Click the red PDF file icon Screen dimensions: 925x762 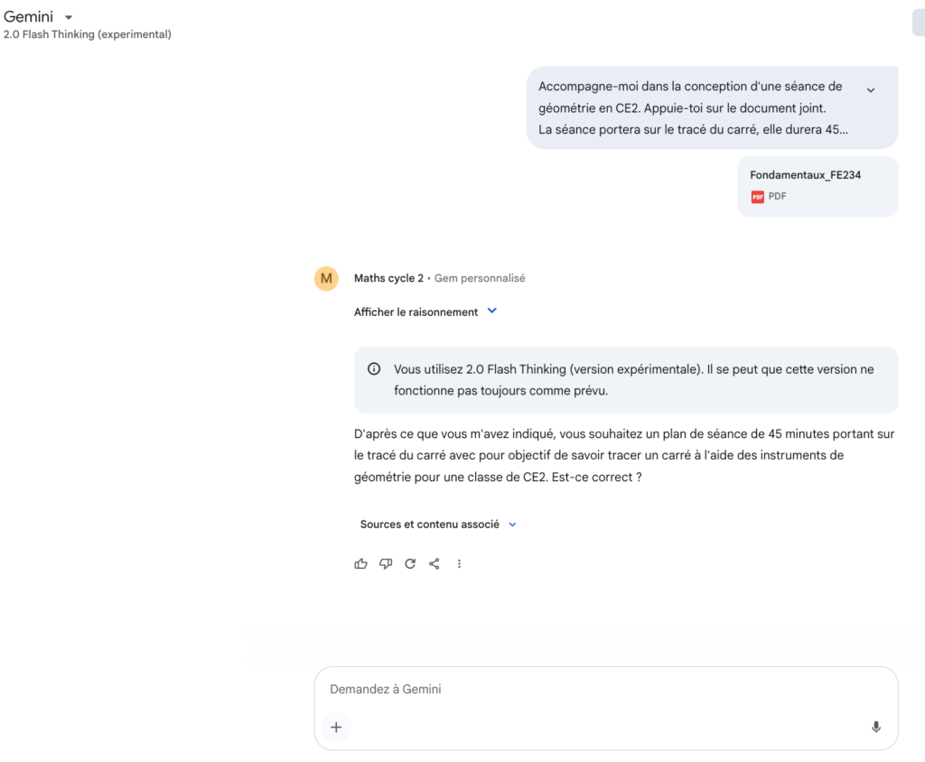click(x=757, y=196)
